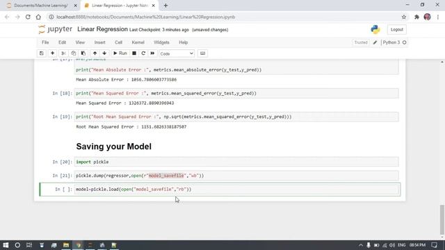445x250 pixels.
Task: Restart kernel and run all icon
Action: pos(152,53)
